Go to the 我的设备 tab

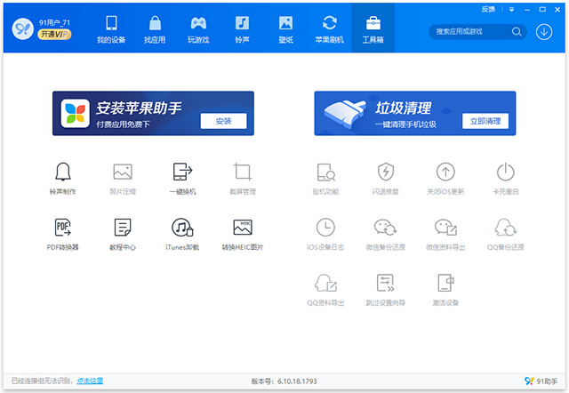111,29
